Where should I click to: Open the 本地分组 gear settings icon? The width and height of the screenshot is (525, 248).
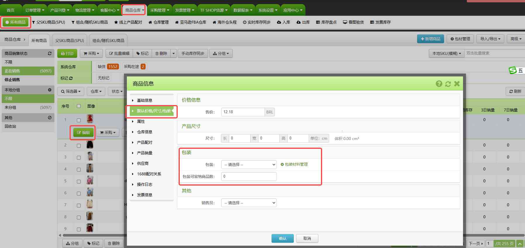tap(50, 90)
